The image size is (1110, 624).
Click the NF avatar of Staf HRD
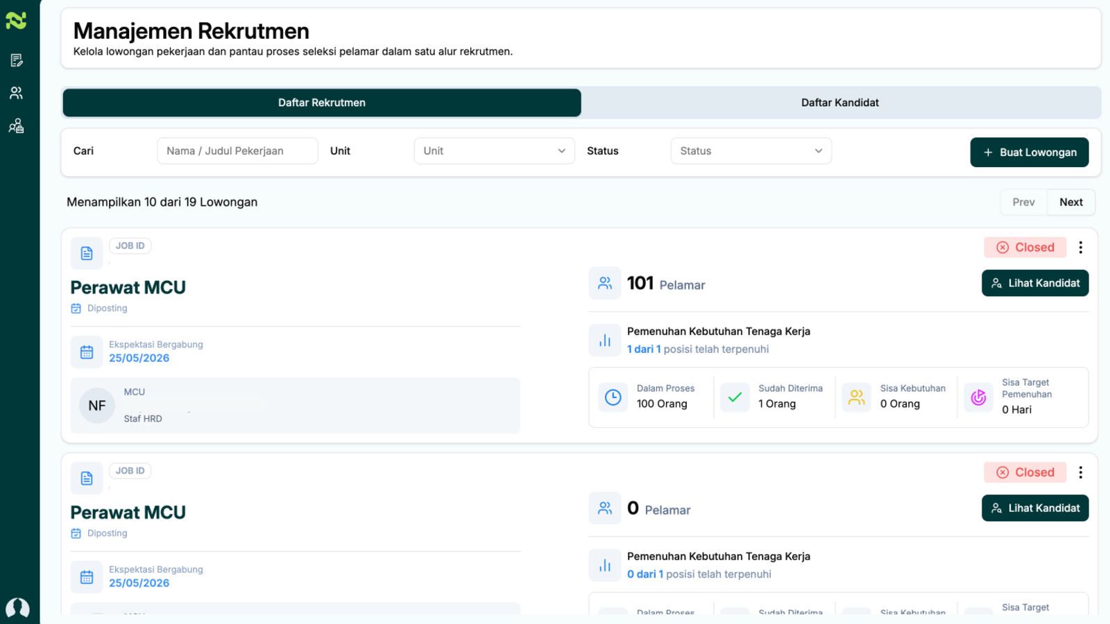tap(97, 406)
